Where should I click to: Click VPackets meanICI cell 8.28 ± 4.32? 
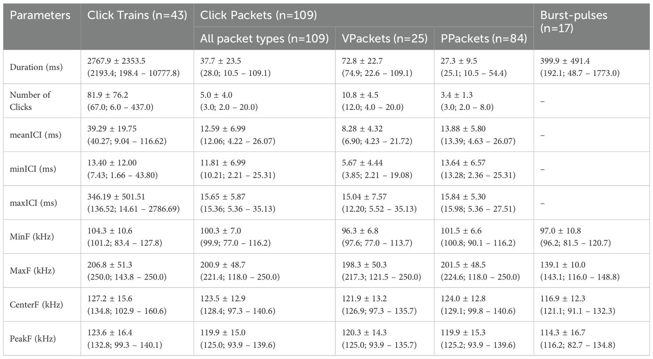click(x=365, y=129)
